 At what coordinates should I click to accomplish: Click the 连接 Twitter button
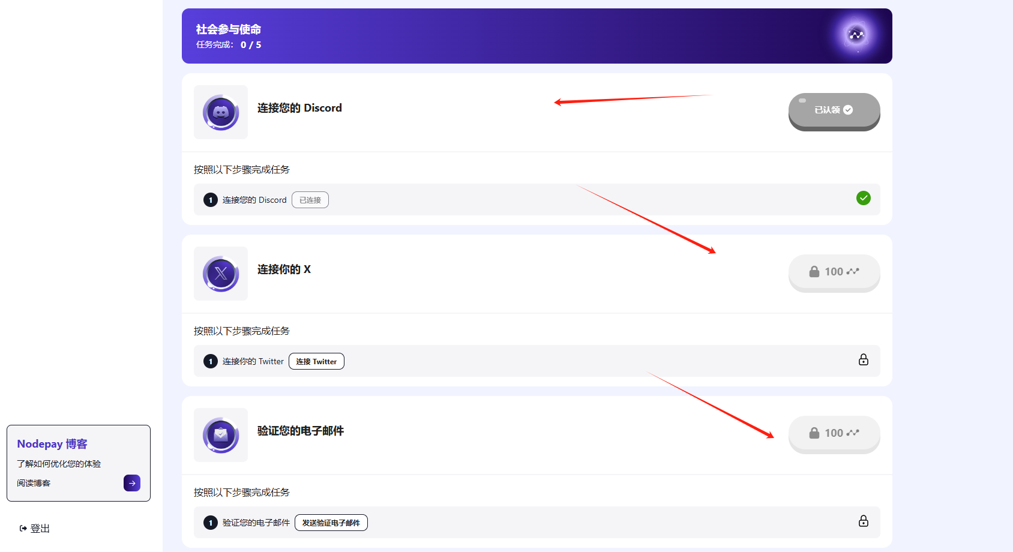(x=316, y=361)
